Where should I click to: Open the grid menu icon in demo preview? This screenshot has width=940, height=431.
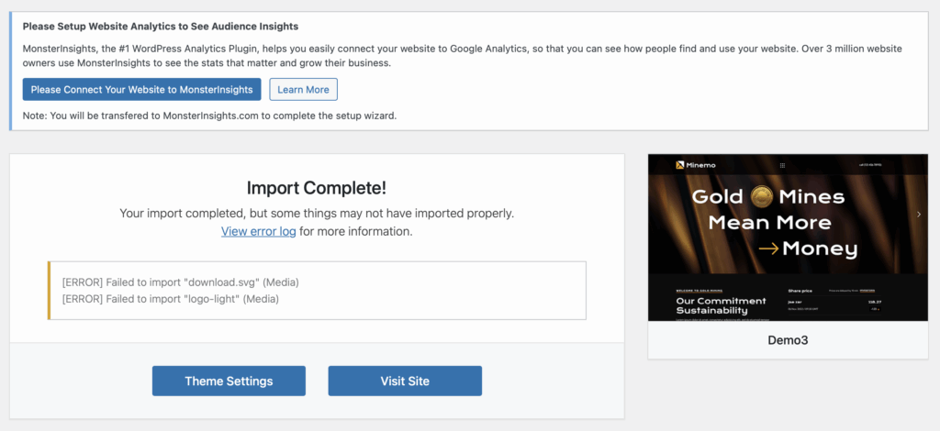(782, 165)
